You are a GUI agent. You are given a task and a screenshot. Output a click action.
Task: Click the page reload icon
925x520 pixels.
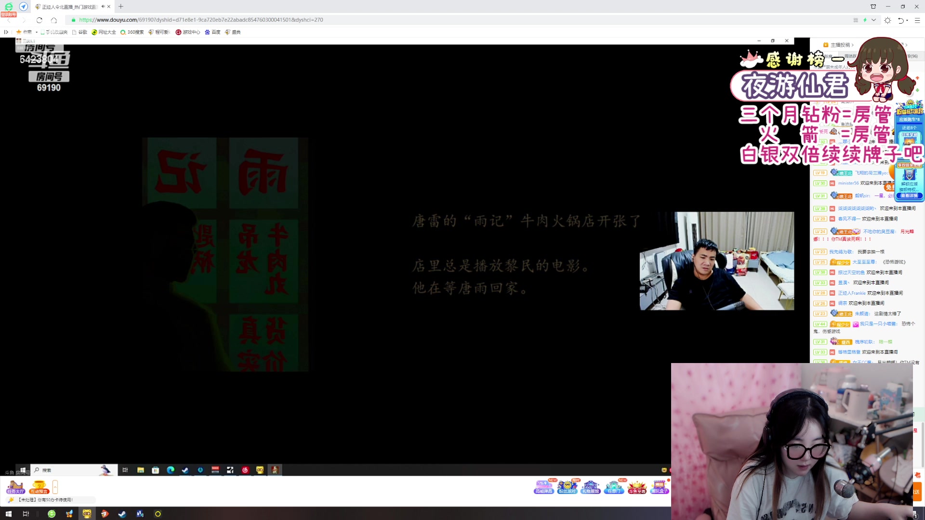[x=39, y=20]
